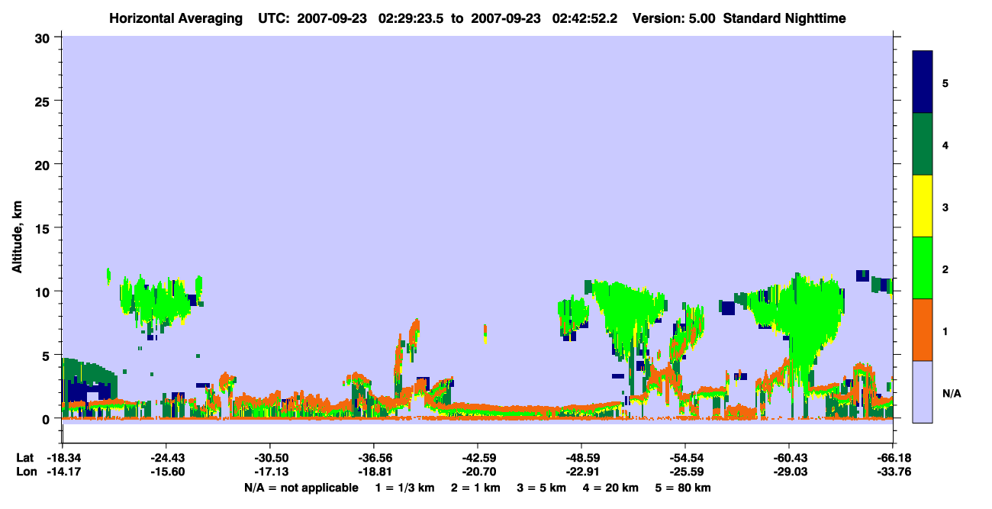Viewport: 992px width, 509px height.
Task: Click the colorbar label N/A
Action: pyautogui.click(x=952, y=393)
